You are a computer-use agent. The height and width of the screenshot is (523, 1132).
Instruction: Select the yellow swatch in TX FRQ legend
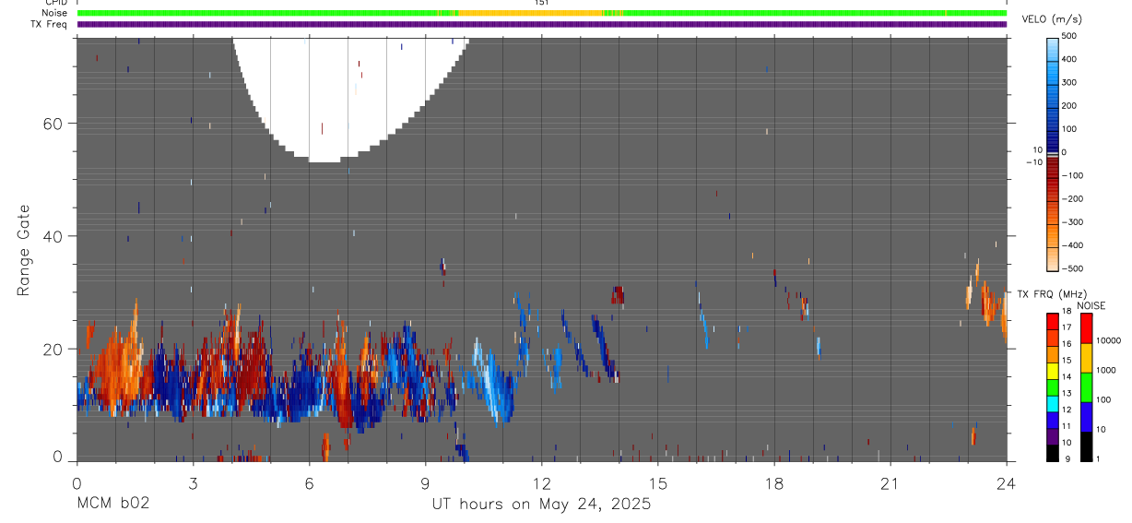point(1053,372)
